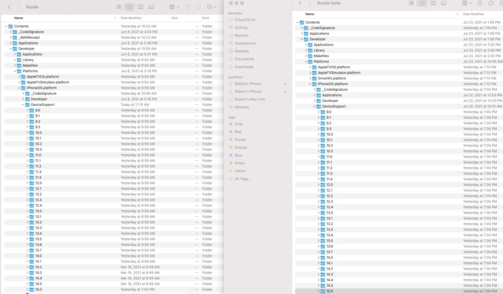This screenshot has width=503, height=294.
Task: Click the Edit Tags icon in Xcode window
Action: pyautogui.click(x=198, y=7)
